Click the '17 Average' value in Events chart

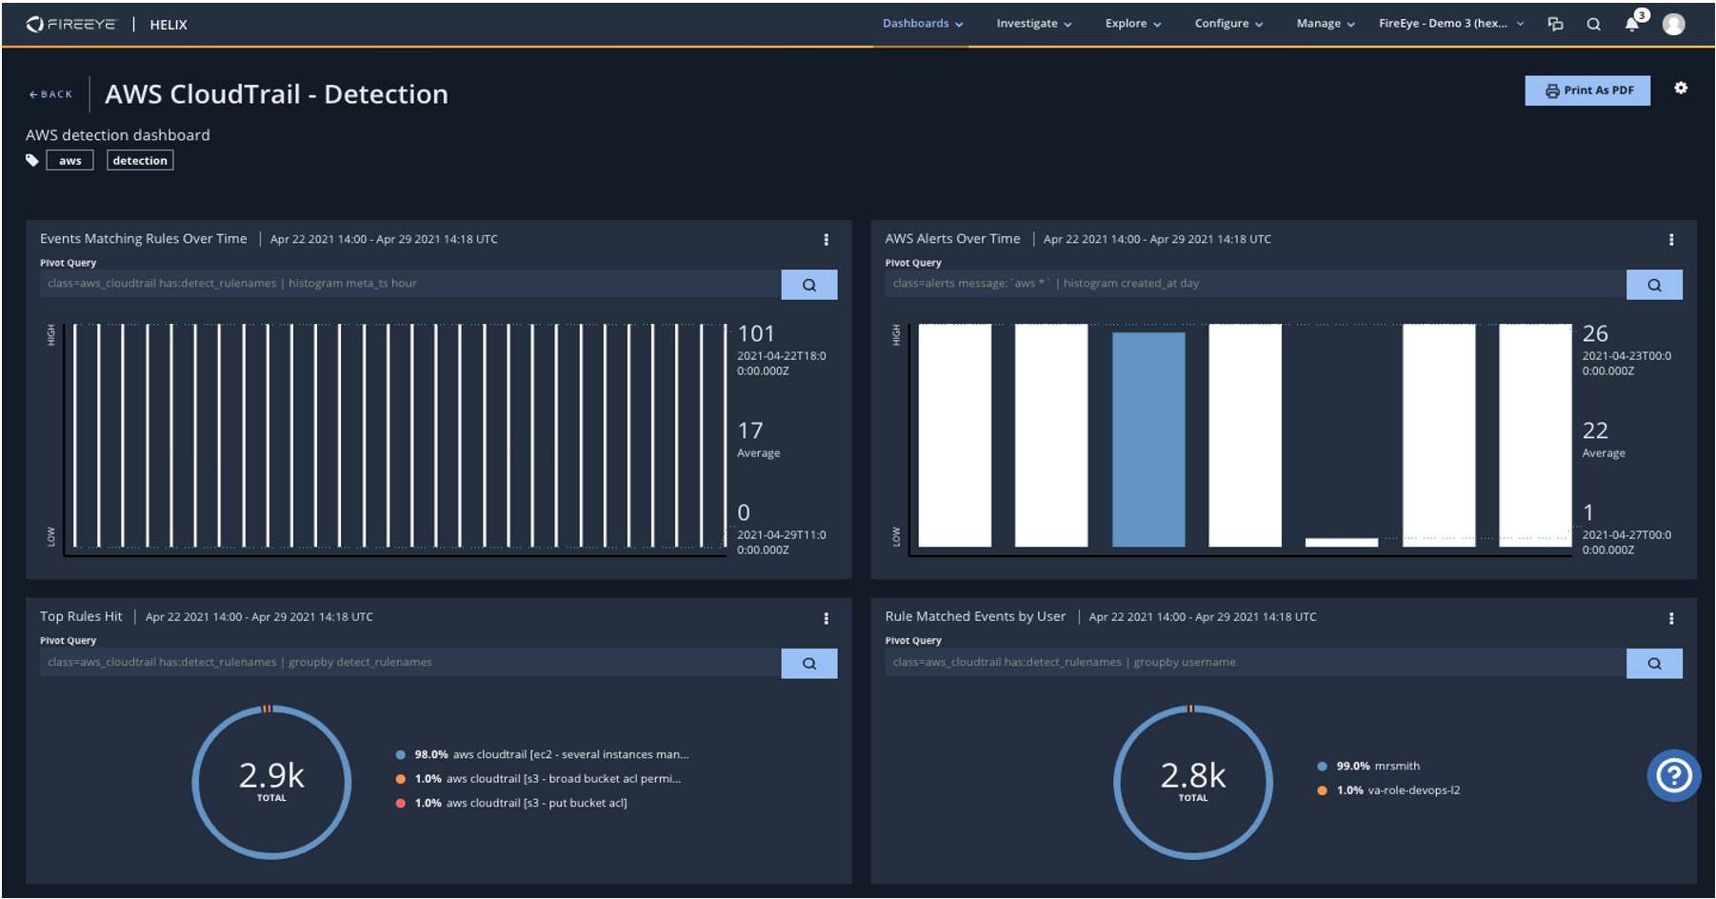[x=758, y=440]
